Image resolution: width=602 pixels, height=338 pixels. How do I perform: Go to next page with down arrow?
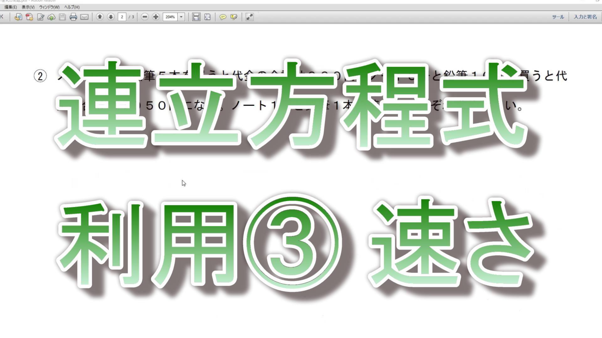(111, 17)
